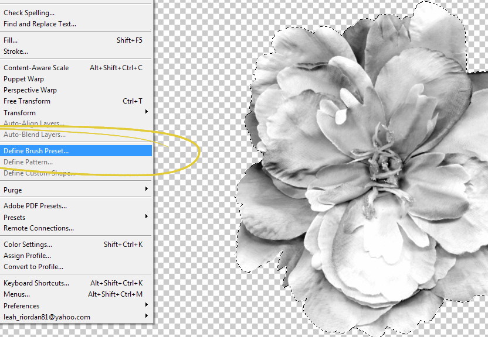488x337 pixels.
Task: Open Check Spelling from the Edit menu
Action: coord(76,13)
